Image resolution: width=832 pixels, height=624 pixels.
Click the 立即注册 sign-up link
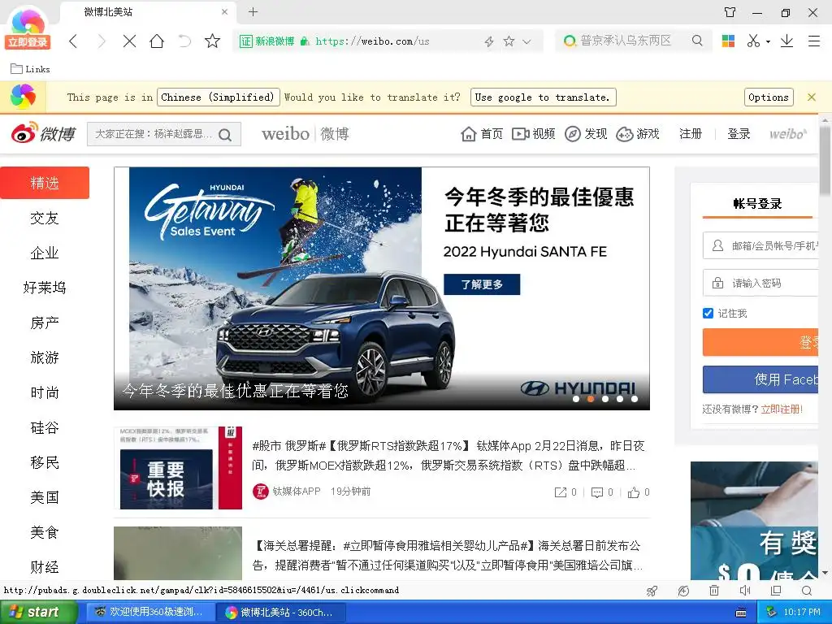click(782, 409)
